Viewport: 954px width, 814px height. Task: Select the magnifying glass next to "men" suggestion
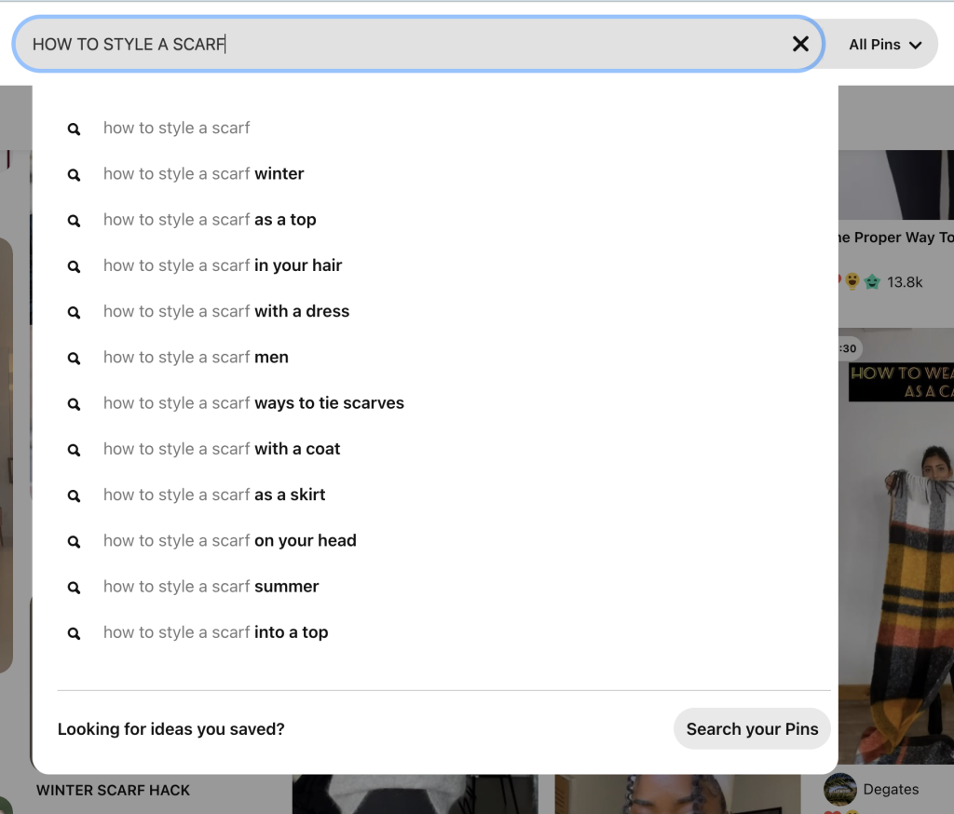tap(74, 358)
